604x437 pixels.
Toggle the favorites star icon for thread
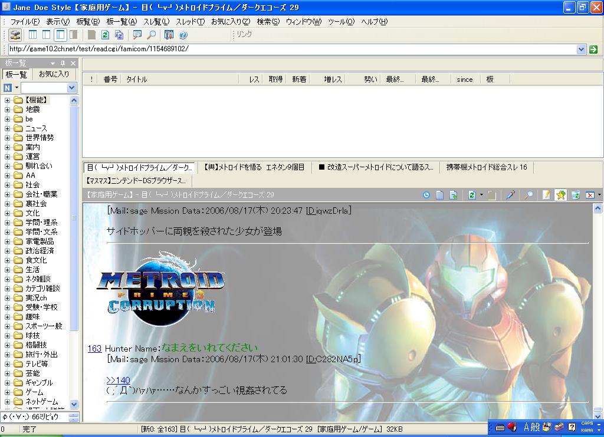pyautogui.click(x=561, y=195)
